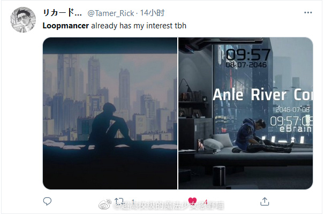Click the retweet arrows icon
The width and height of the screenshot is (324, 214).
pyautogui.click(x=119, y=201)
